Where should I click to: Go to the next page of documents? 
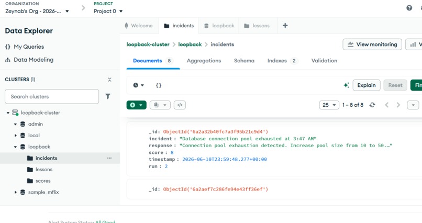coord(398,105)
